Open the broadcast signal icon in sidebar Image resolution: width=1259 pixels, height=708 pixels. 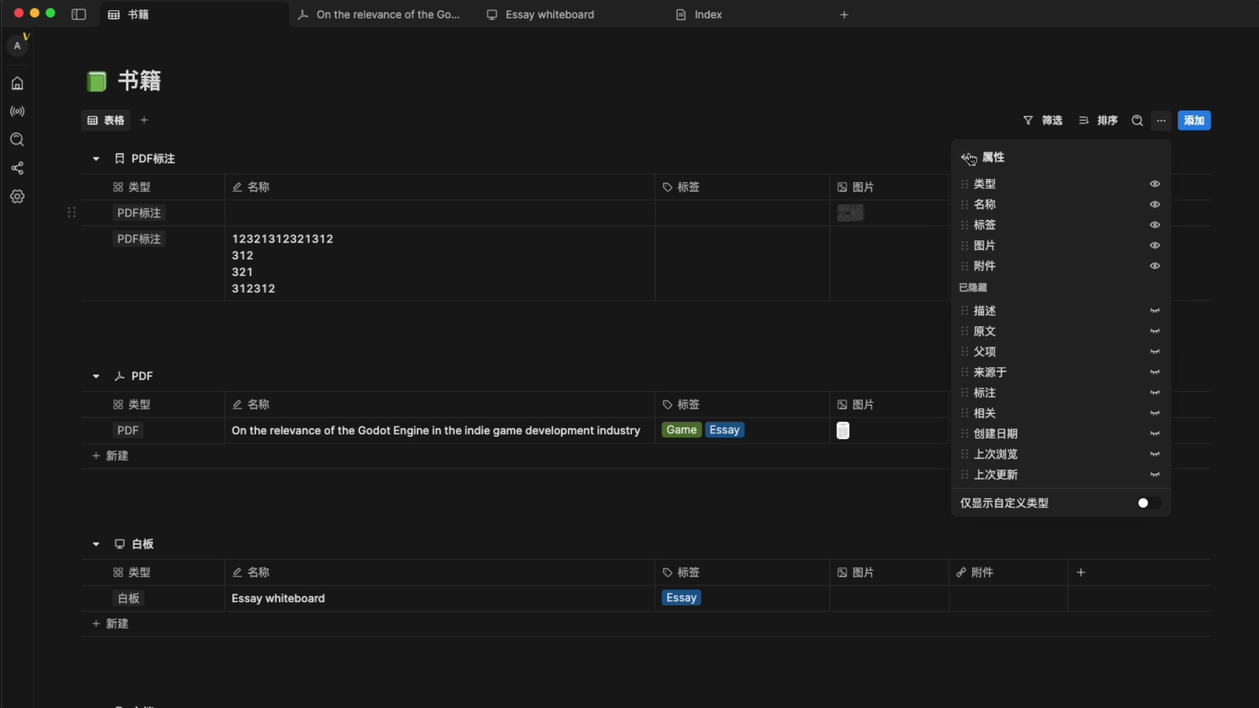coord(17,111)
